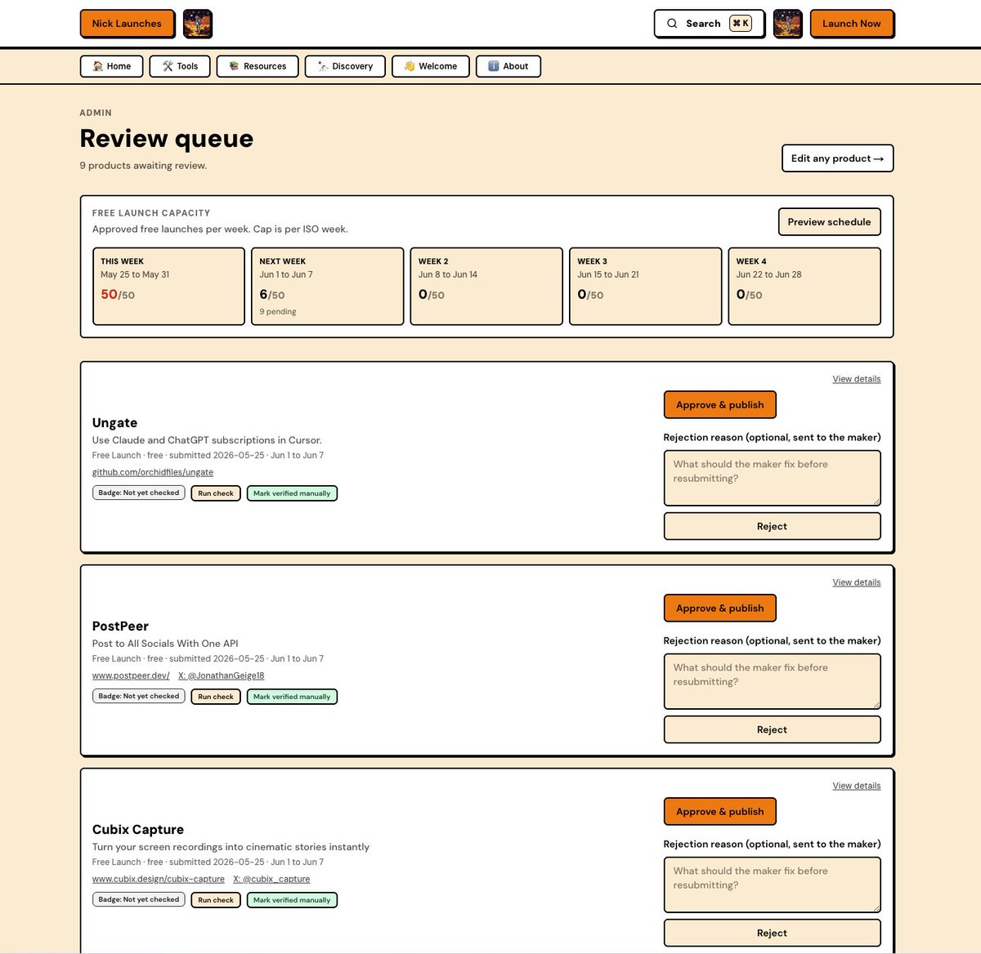Reject the Cubix Capture submission
The height and width of the screenshot is (954, 981).
coord(772,934)
